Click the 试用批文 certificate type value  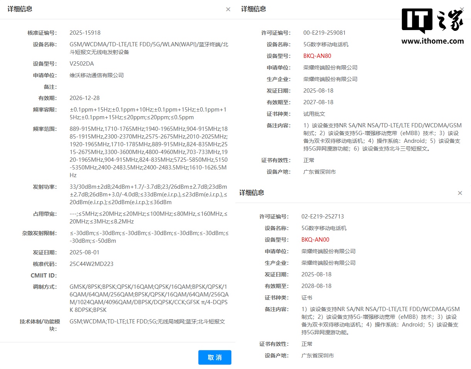(314, 114)
